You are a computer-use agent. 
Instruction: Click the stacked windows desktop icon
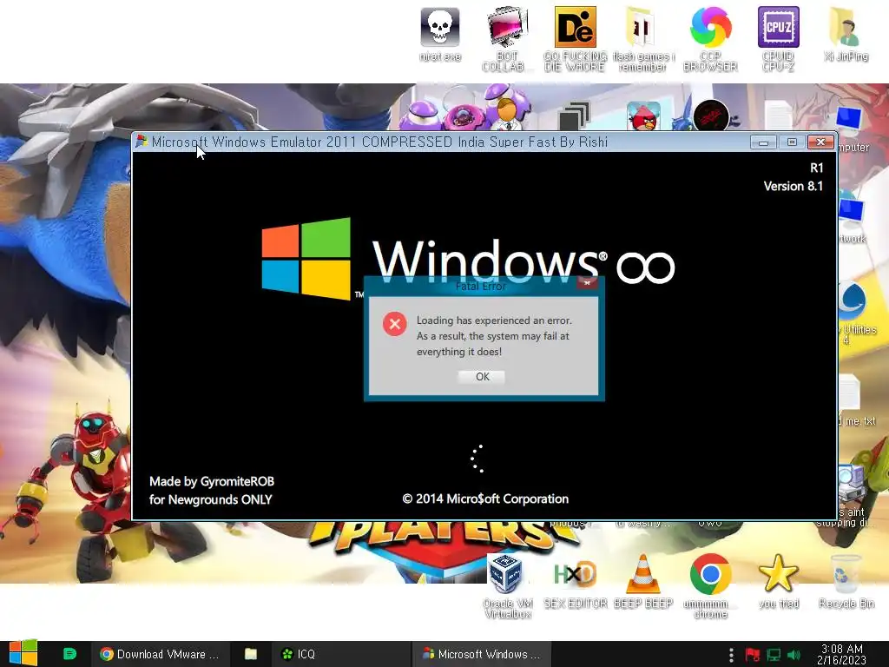click(575, 116)
